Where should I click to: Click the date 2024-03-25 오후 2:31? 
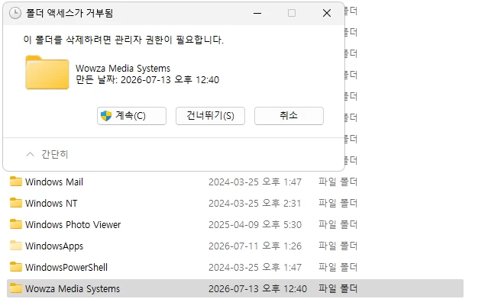point(255,203)
